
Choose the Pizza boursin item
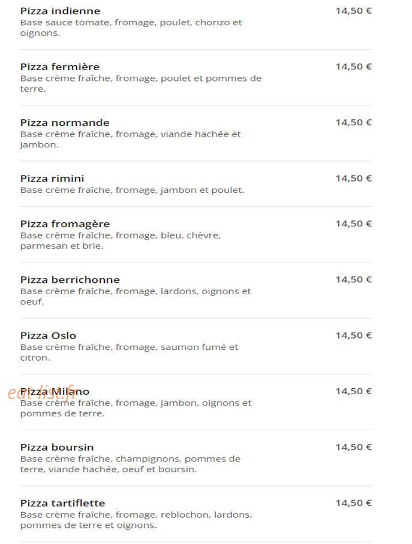(x=57, y=447)
